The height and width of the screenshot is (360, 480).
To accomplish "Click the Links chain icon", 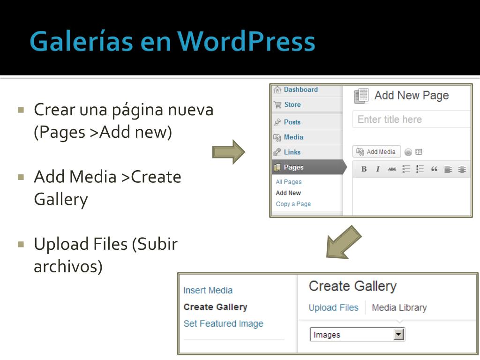I will click(277, 152).
